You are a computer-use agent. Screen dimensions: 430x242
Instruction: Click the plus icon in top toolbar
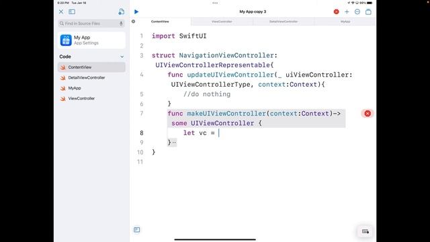(347, 12)
